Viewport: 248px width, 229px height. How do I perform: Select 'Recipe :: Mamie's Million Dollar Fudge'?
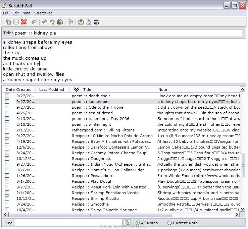(108, 170)
